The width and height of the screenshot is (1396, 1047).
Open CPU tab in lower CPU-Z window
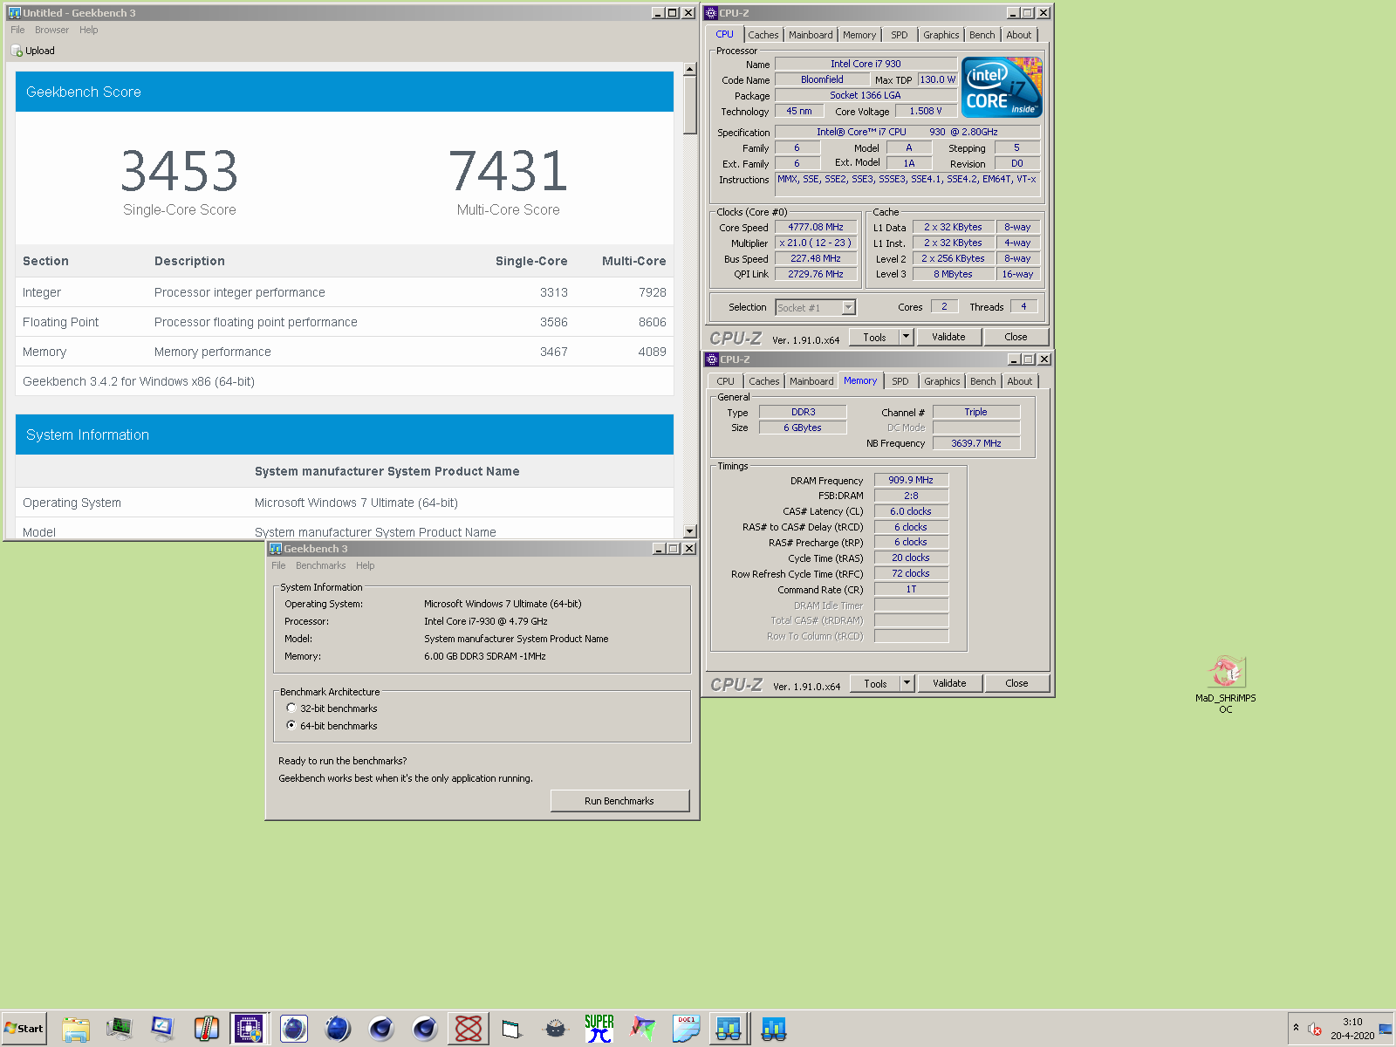click(x=726, y=381)
